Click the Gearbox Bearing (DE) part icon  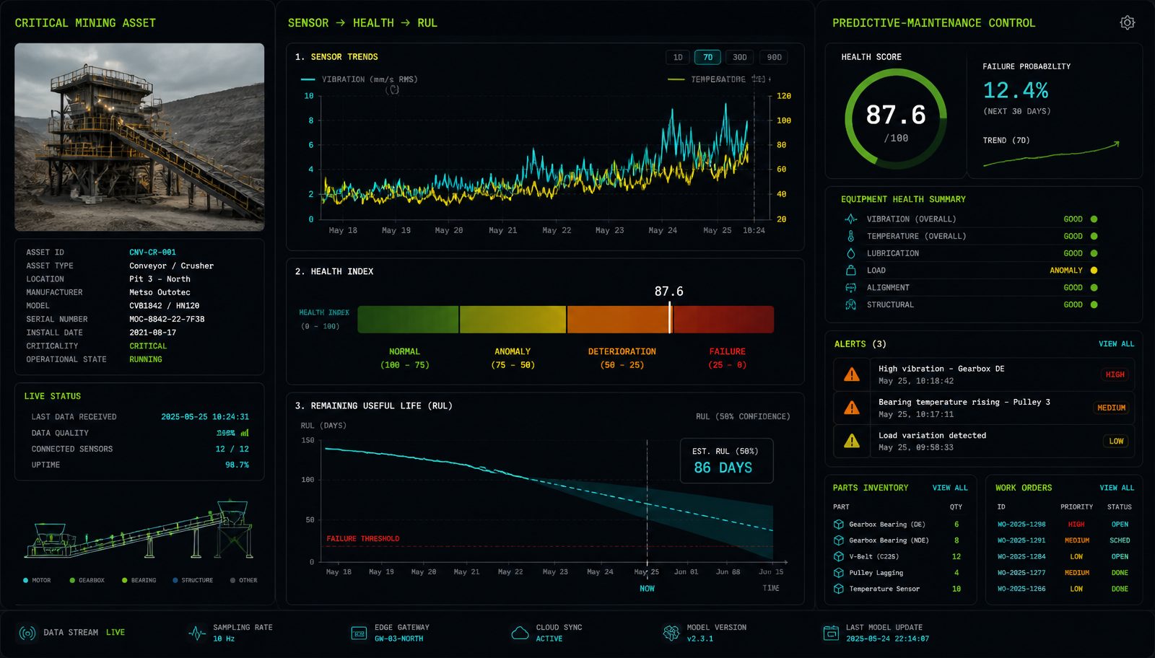click(839, 525)
